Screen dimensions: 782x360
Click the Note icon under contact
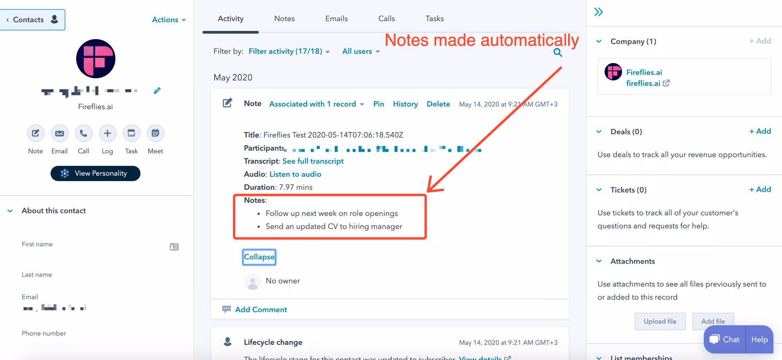pos(35,134)
